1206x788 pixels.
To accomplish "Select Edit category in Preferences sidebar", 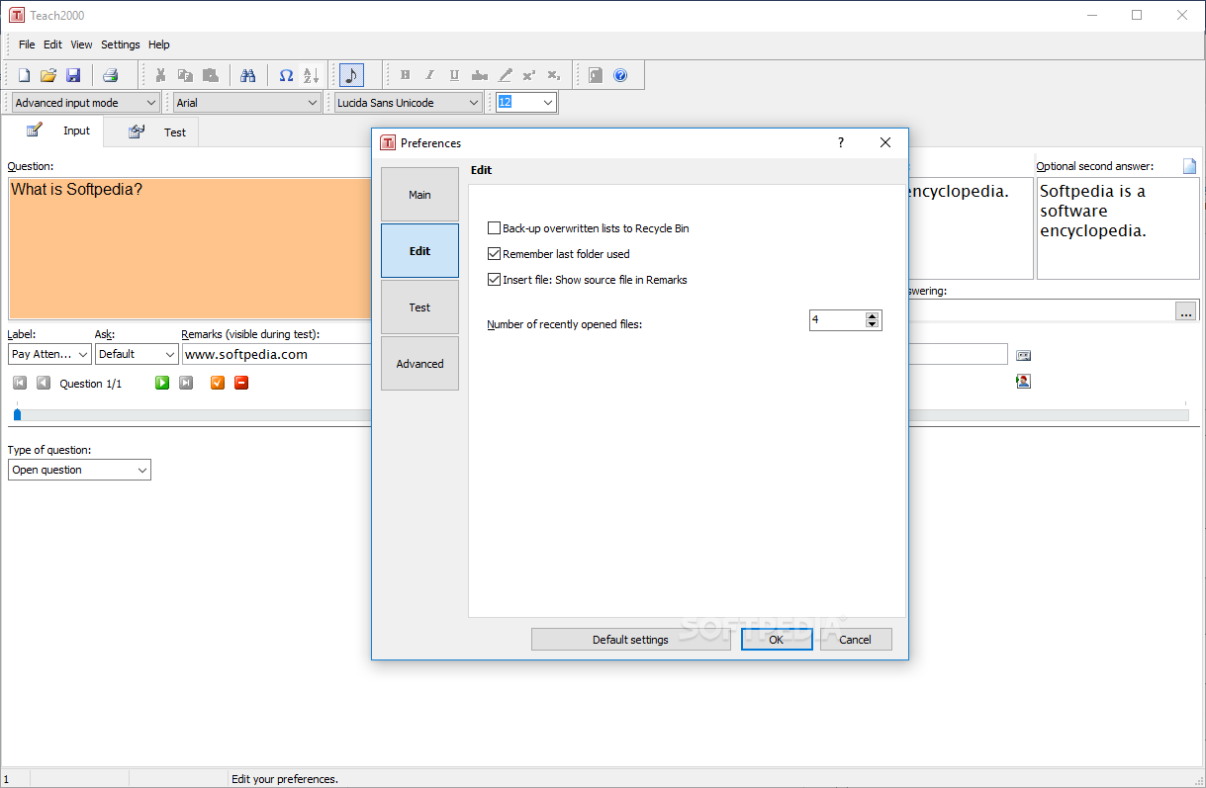I will 419,251.
